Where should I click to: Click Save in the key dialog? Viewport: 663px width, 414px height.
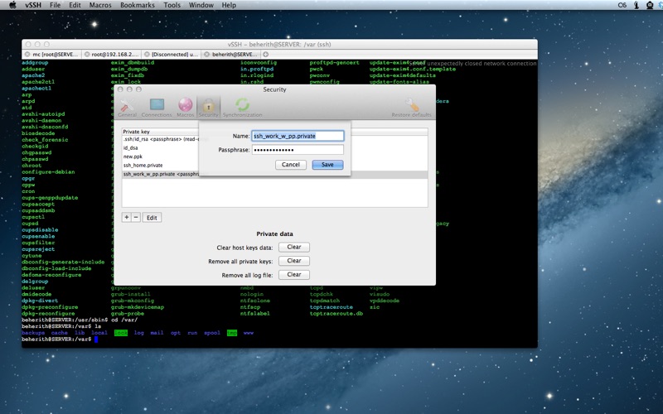click(x=327, y=165)
